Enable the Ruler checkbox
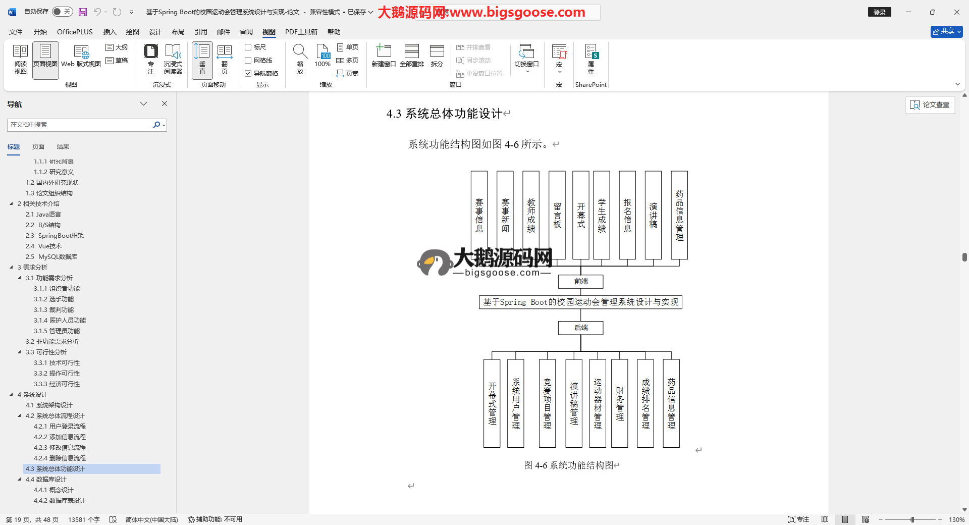The image size is (969, 525). pos(248,47)
